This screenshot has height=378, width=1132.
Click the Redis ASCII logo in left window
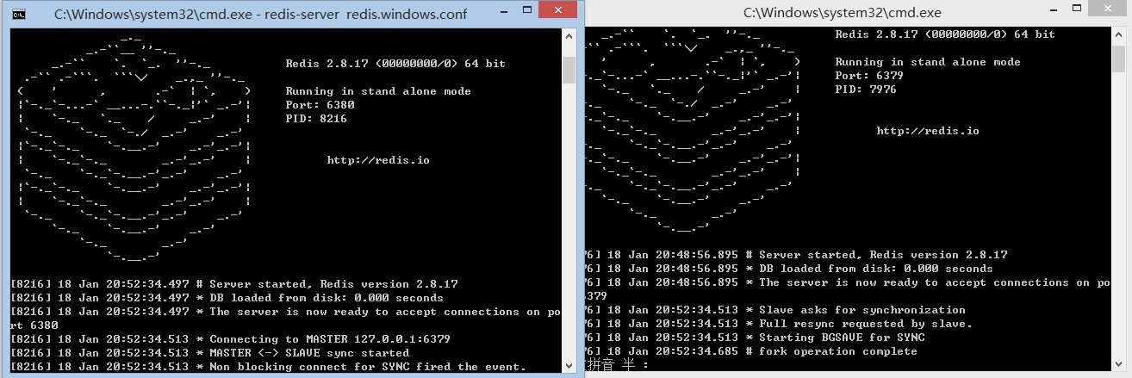click(134, 148)
